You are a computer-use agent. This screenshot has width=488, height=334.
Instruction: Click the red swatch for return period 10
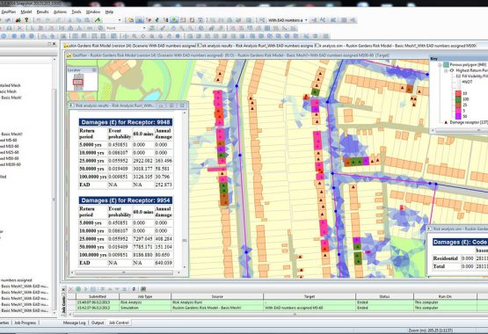tap(458, 93)
